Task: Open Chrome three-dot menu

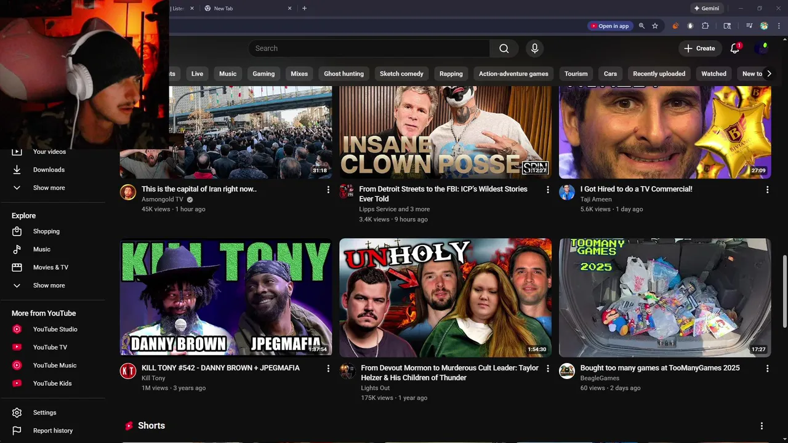Action: pyautogui.click(x=779, y=26)
